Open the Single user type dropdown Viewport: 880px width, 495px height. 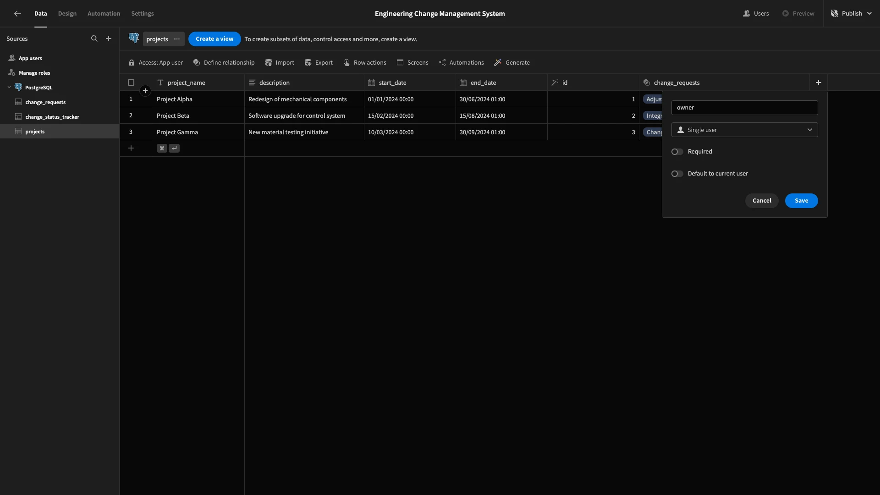click(x=744, y=130)
